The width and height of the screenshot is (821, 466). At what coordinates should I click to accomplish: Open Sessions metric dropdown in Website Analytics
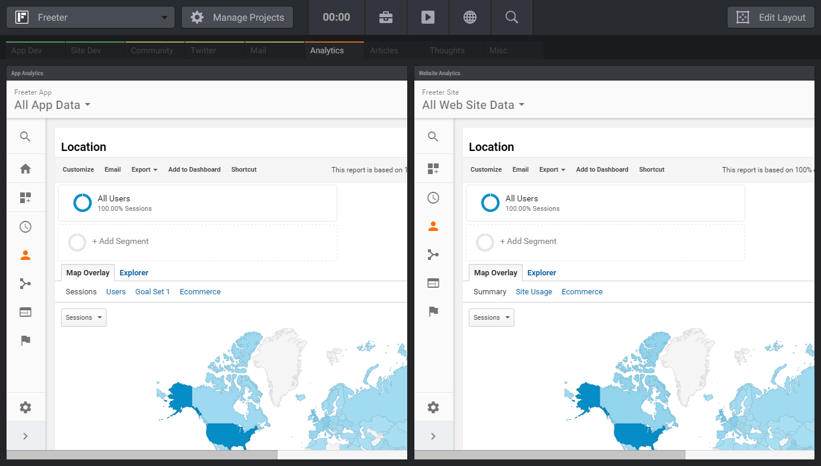click(491, 317)
